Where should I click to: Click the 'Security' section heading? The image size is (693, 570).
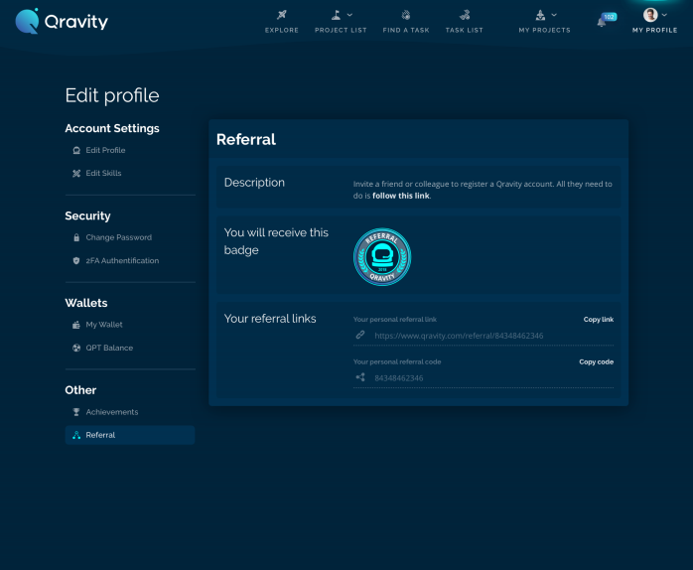[x=87, y=215]
